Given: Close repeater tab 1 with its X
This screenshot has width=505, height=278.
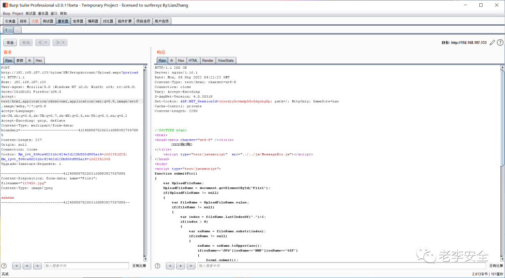Looking at the screenshot, I should coord(10,30).
